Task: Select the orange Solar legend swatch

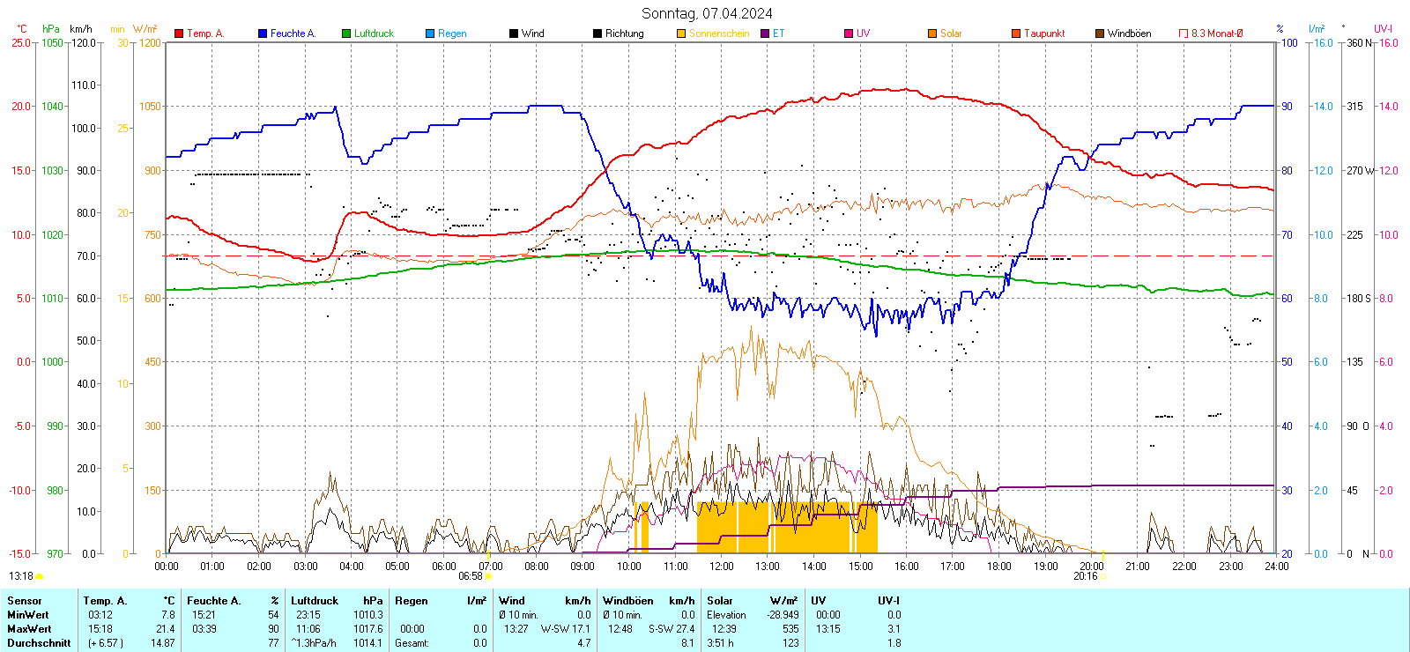Action: pos(932,33)
